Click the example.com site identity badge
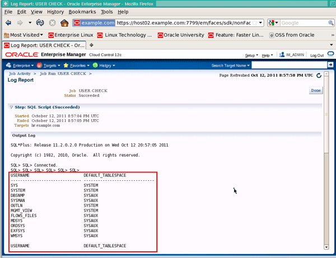Screen dimensions: 336x258 click(94, 23)
